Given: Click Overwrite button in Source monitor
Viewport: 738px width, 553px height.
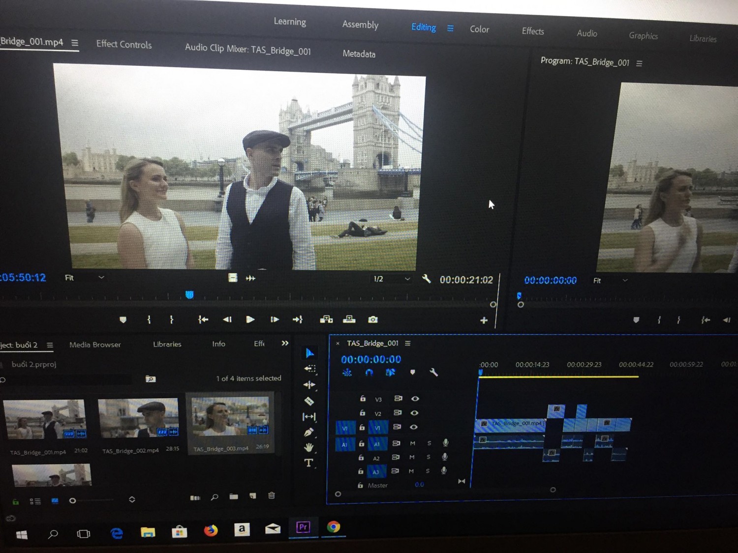Looking at the screenshot, I should [349, 320].
